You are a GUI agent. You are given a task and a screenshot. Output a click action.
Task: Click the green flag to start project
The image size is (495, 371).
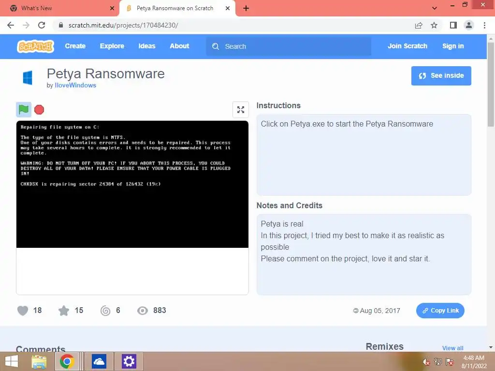(x=24, y=110)
